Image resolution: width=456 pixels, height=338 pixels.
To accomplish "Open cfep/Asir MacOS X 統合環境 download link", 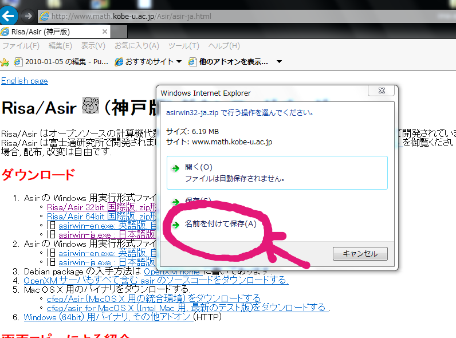I will pyautogui.click(x=154, y=299).
